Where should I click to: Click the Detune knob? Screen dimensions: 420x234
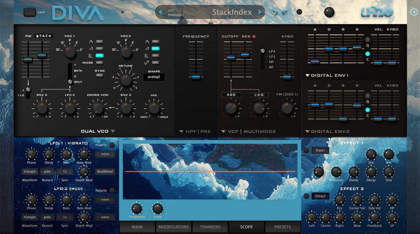click(126, 80)
